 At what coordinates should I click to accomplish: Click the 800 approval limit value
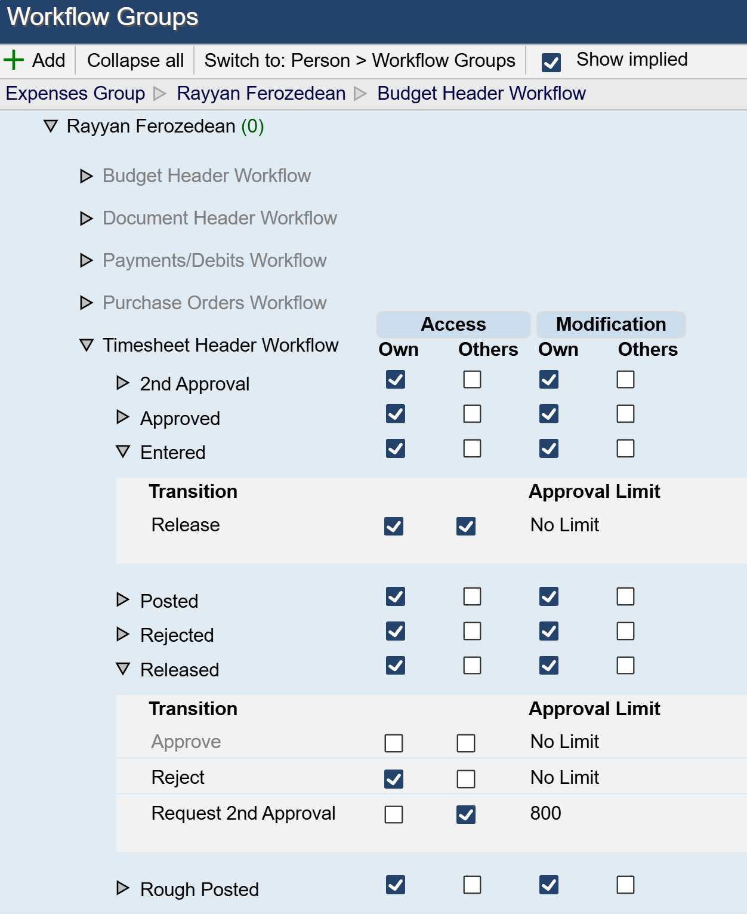pos(545,813)
